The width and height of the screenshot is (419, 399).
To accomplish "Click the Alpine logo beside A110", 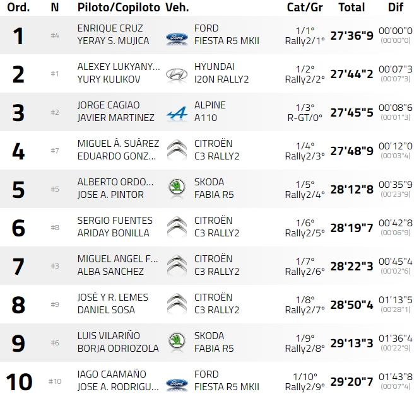I will coord(176,113).
